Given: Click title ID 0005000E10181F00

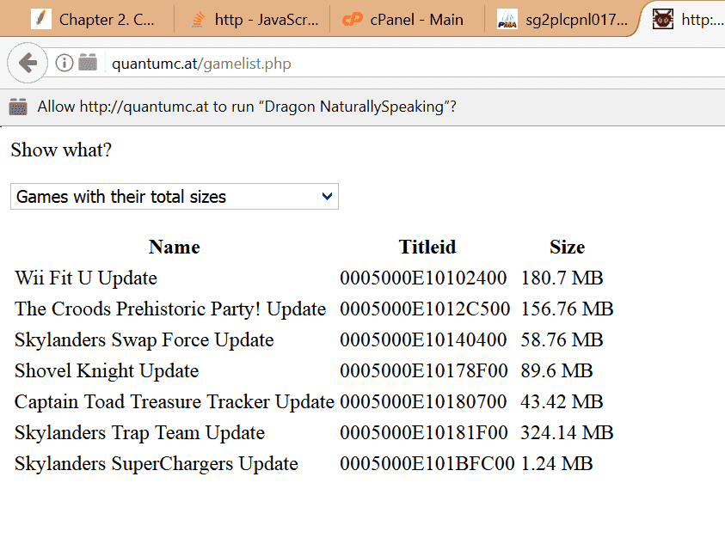Looking at the screenshot, I should click(424, 432).
